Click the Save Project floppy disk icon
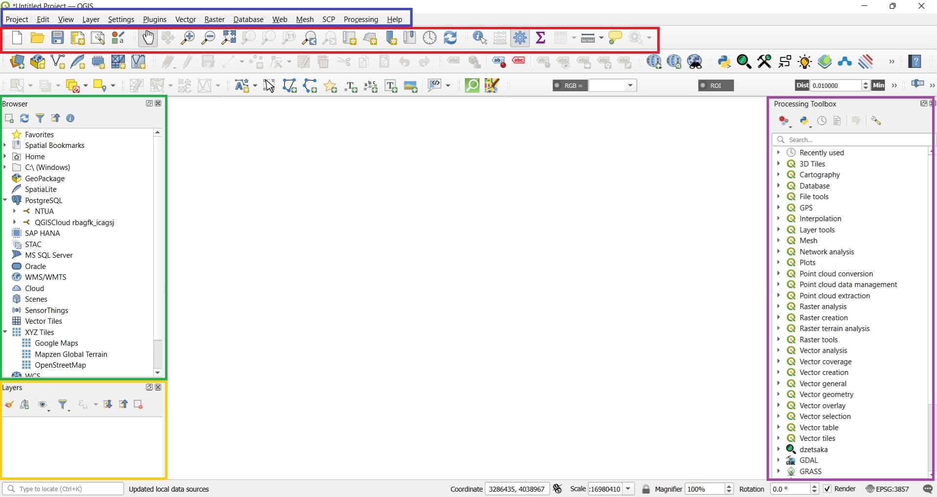 pos(58,38)
